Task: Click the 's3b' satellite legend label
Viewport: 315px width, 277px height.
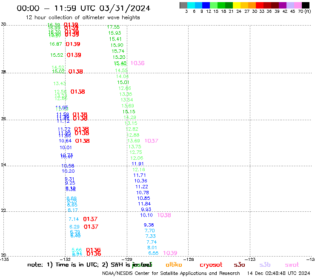Action: pos(265,265)
